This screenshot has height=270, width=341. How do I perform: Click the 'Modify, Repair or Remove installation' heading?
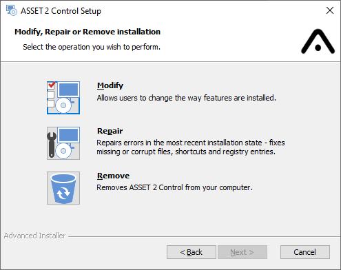click(x=87, y=32)
